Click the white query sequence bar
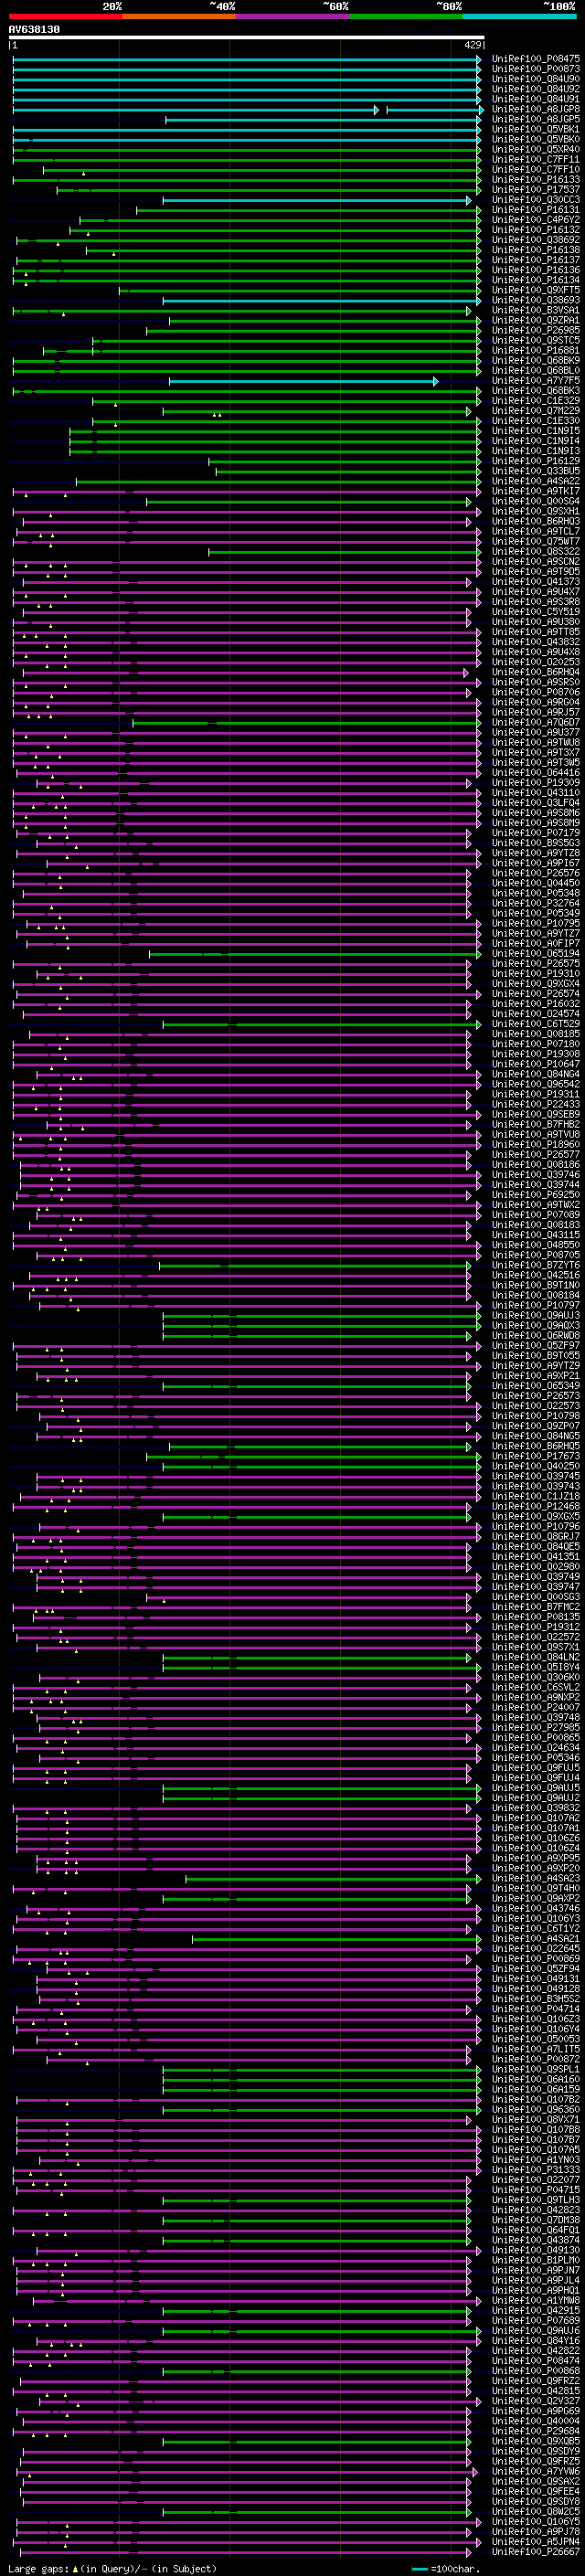The height and width of the screenshot is (2576, 585). click(246, 37)
